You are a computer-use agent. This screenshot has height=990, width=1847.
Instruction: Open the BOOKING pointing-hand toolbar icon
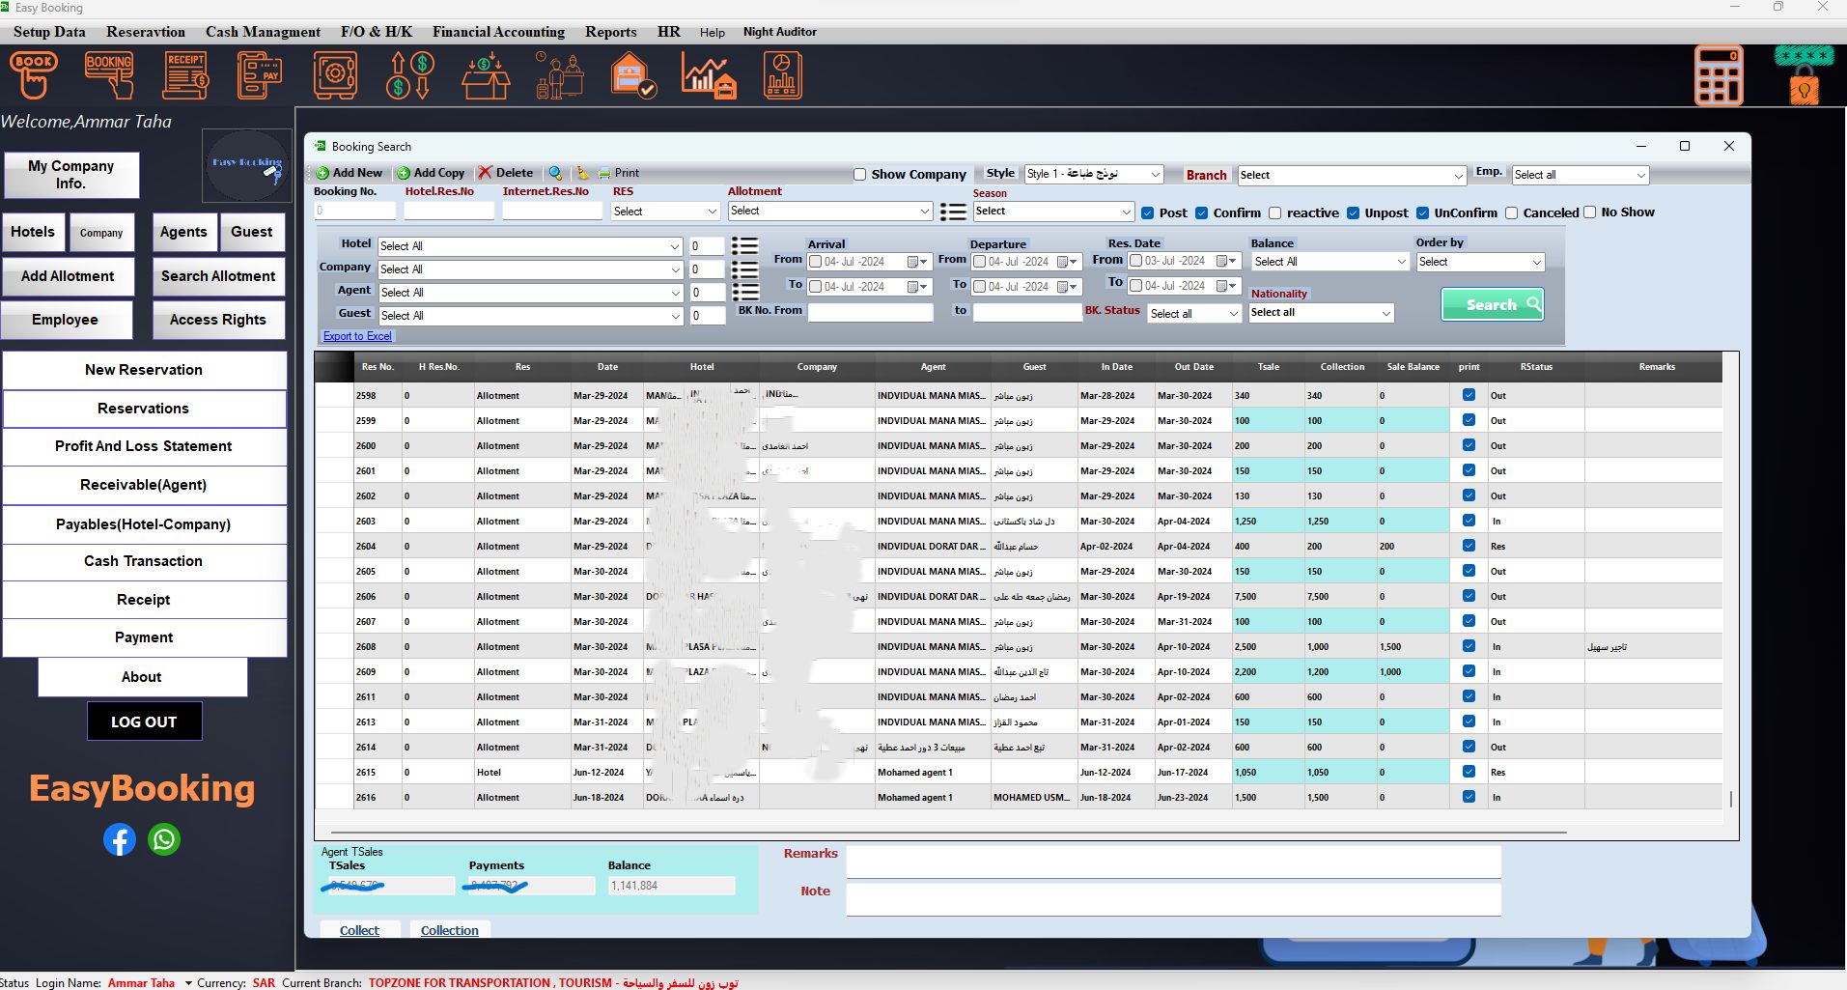(x=109, y=75)
